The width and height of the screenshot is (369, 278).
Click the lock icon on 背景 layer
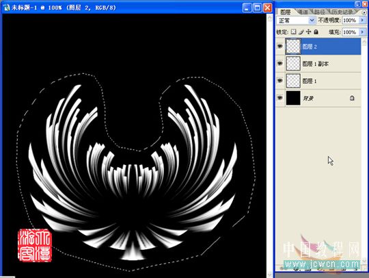pos(352,98)
